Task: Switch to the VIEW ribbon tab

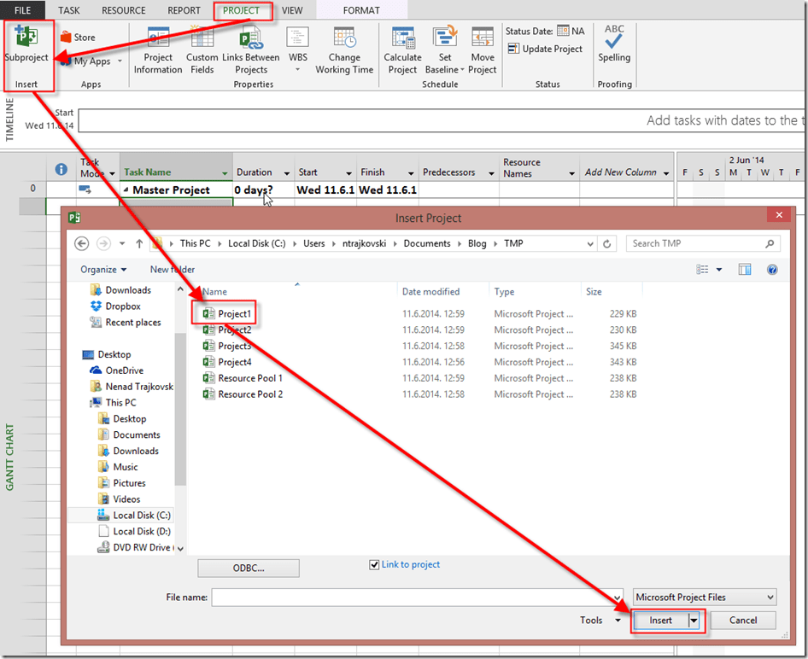Action: coord(292,11)
